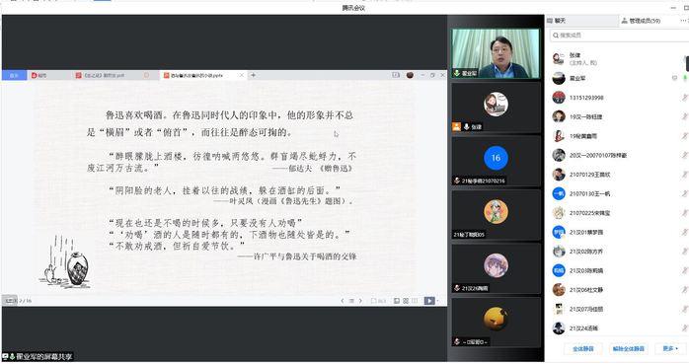Open slideshow options dropdown arrow beside play

click(x=438, y=301)
